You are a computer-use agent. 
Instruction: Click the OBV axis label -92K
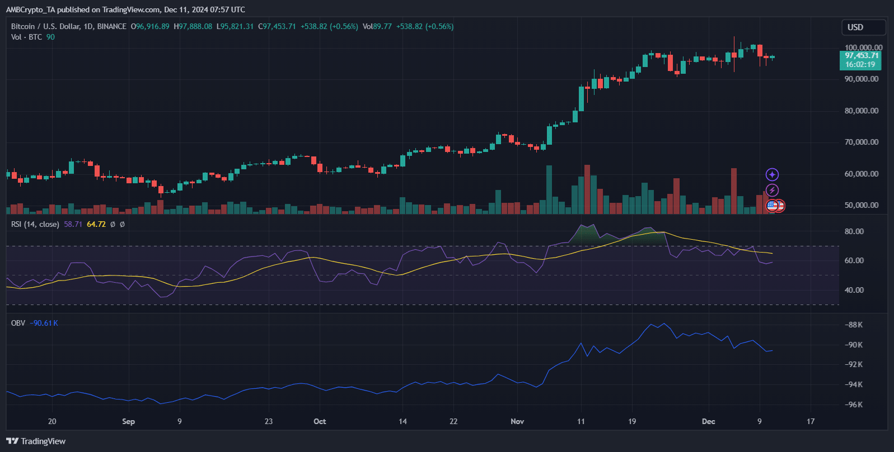click(854, 364)
